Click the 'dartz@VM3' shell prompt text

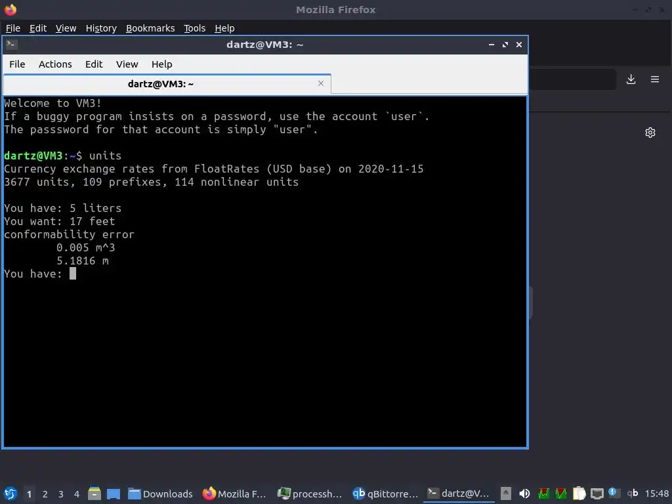(x=33, y=156)
